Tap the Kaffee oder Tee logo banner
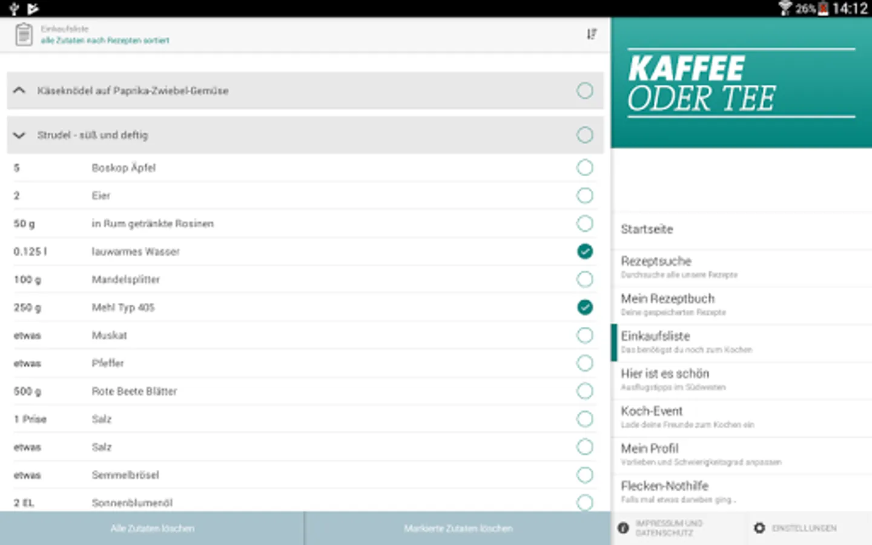 (742, 83)
